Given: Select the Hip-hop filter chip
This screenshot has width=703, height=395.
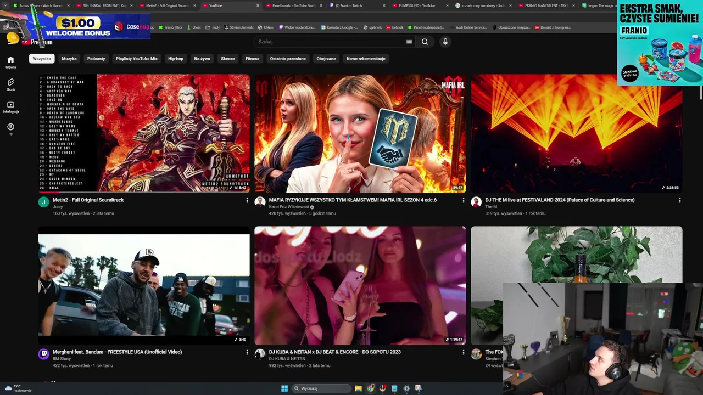Looking at the screenshot, I should (176, 59).
